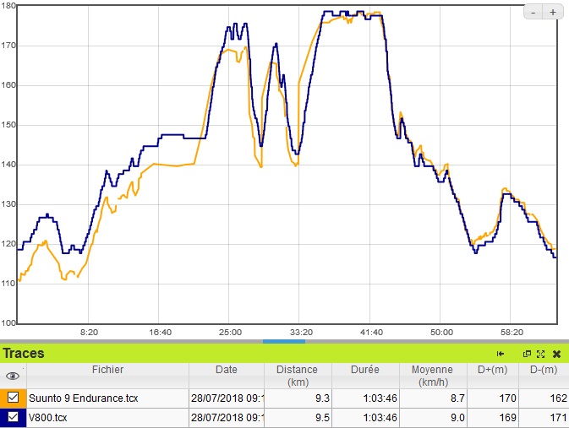
Task: Sort by the Date column header
Action: tap(226, 370)
